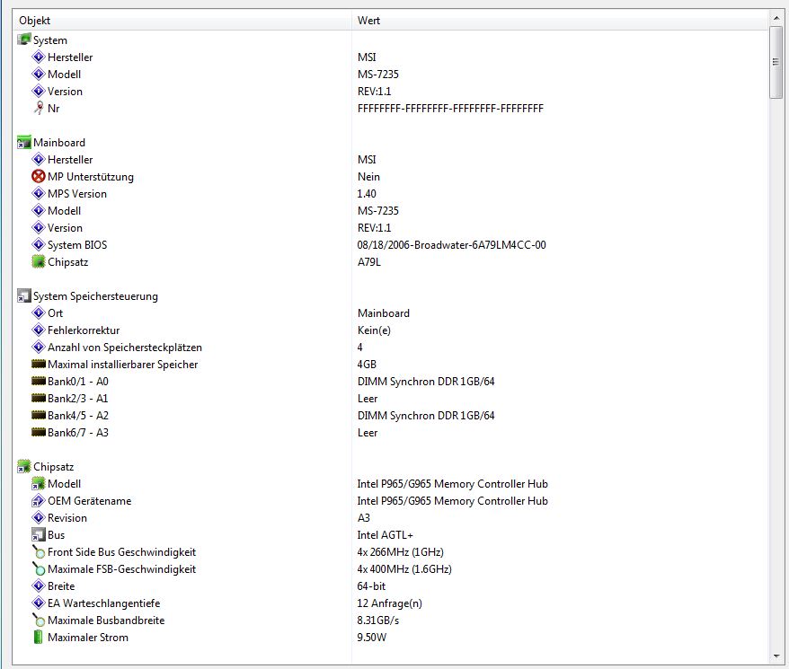The width and height of the screenshot is (789, 669).
Task: Click the value 8.31GB/s
Action: click(378, 621)
